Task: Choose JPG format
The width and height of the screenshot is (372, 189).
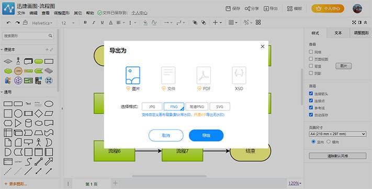Action: coord(152,107)
